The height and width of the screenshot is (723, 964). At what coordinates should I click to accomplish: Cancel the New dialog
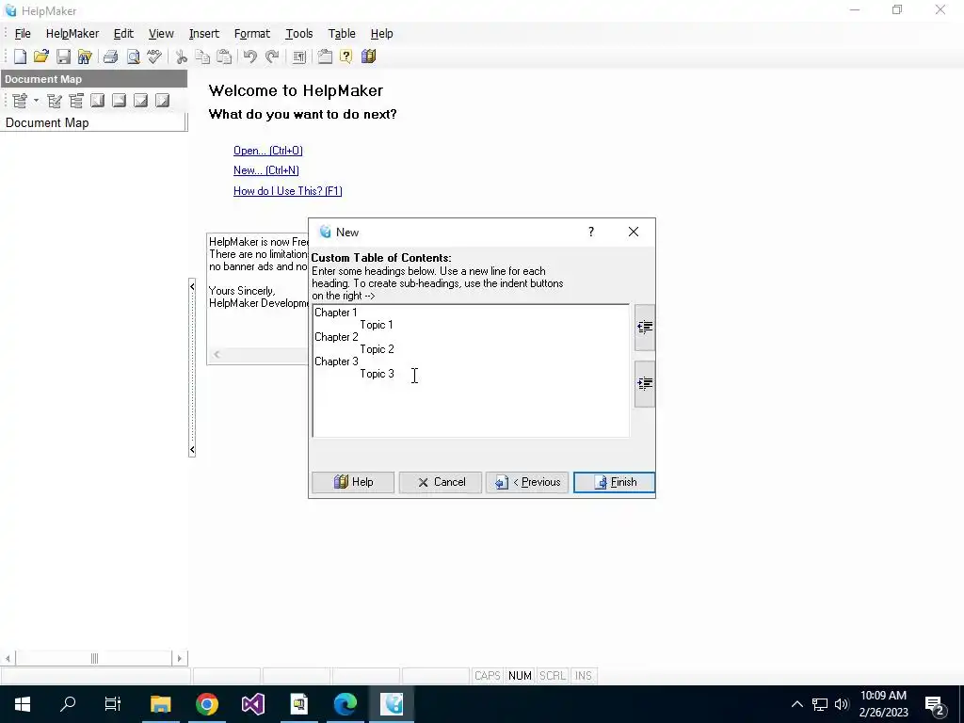point(441,483)
